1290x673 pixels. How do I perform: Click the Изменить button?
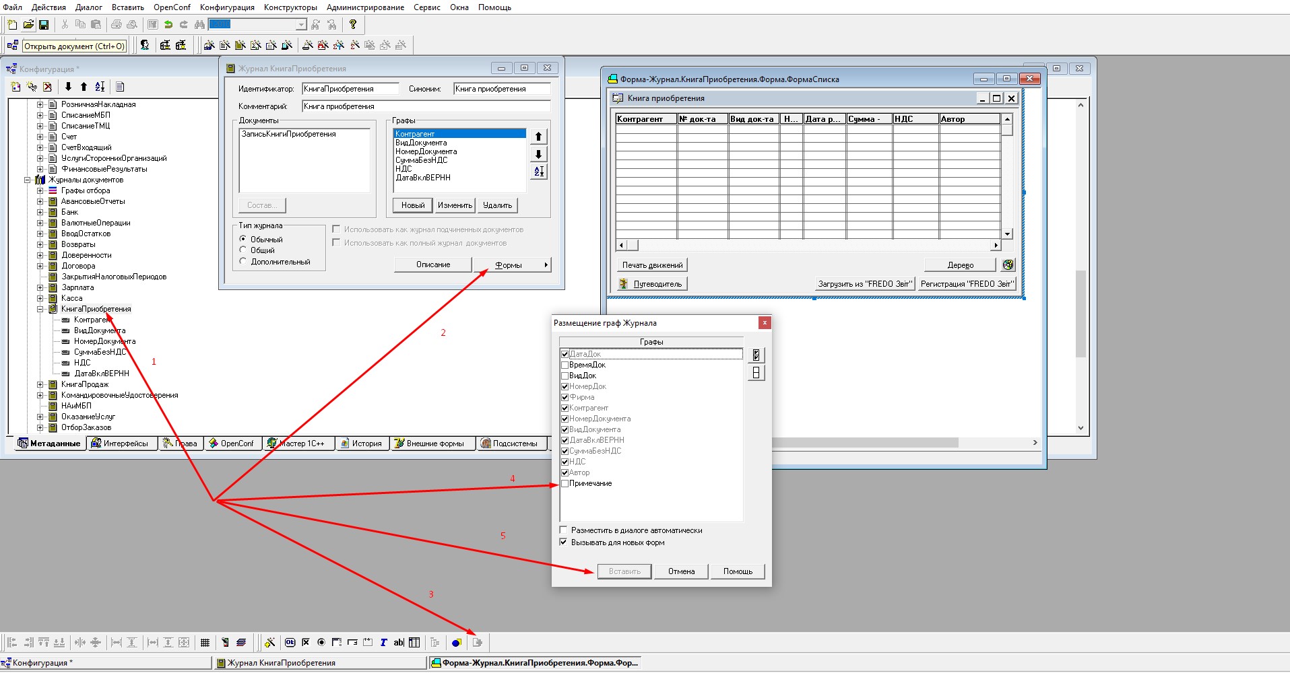click(x=455, y=205)
